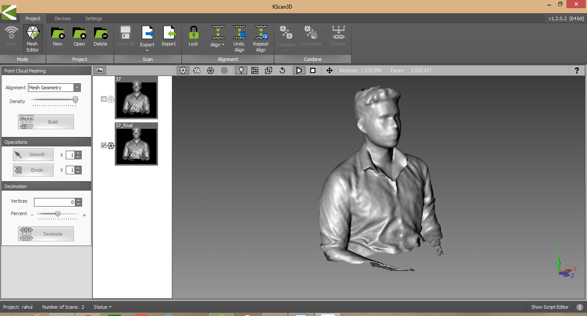Image resolution: width=587 pixels, height=316 pixels.
Task: Open the help question mark
Action: pos(577,70)
